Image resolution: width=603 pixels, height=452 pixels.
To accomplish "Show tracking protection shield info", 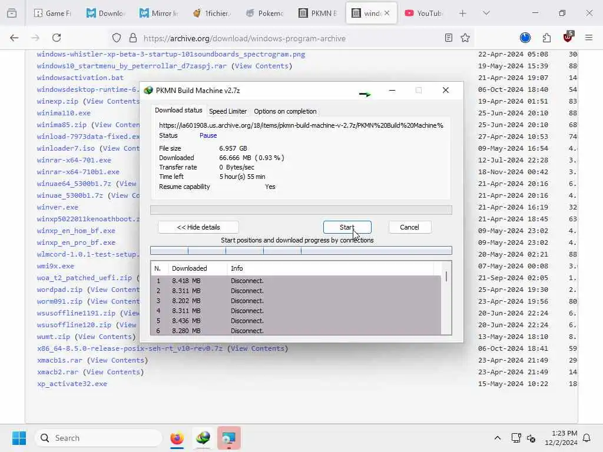I will click(x=117, y=38).
